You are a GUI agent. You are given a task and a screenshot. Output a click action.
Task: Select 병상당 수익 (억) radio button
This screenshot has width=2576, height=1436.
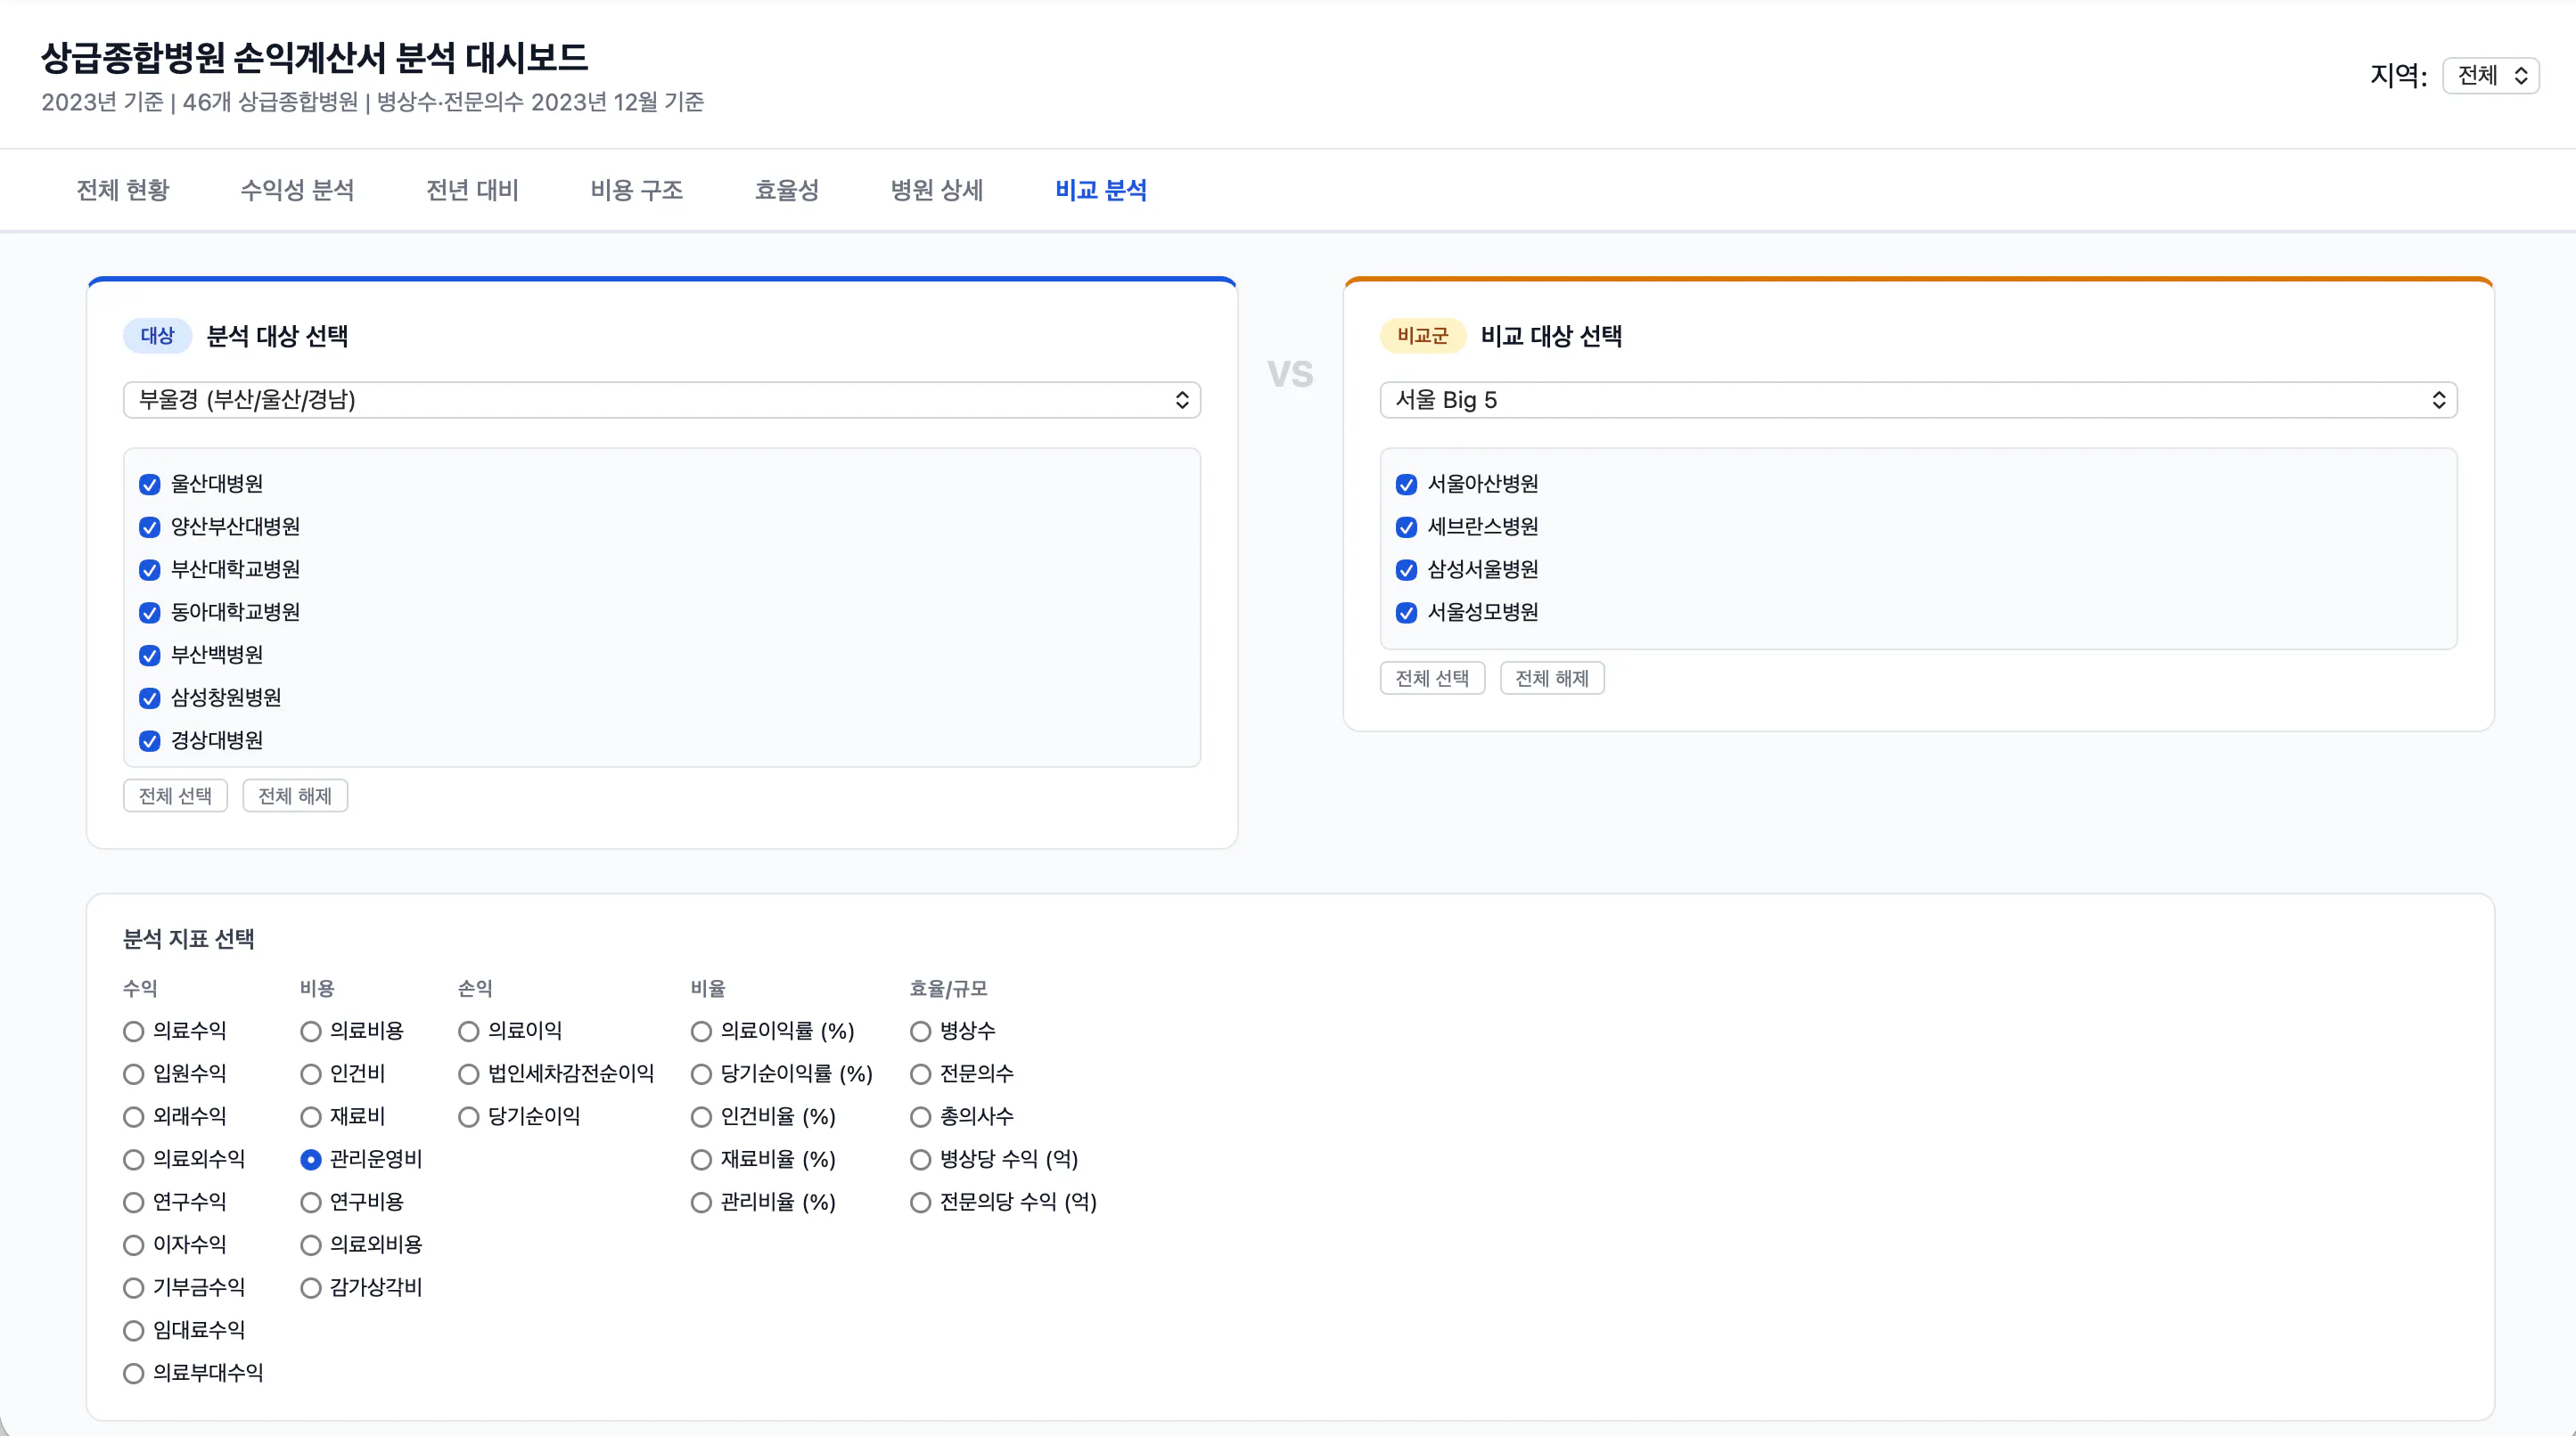(921, 1160)
